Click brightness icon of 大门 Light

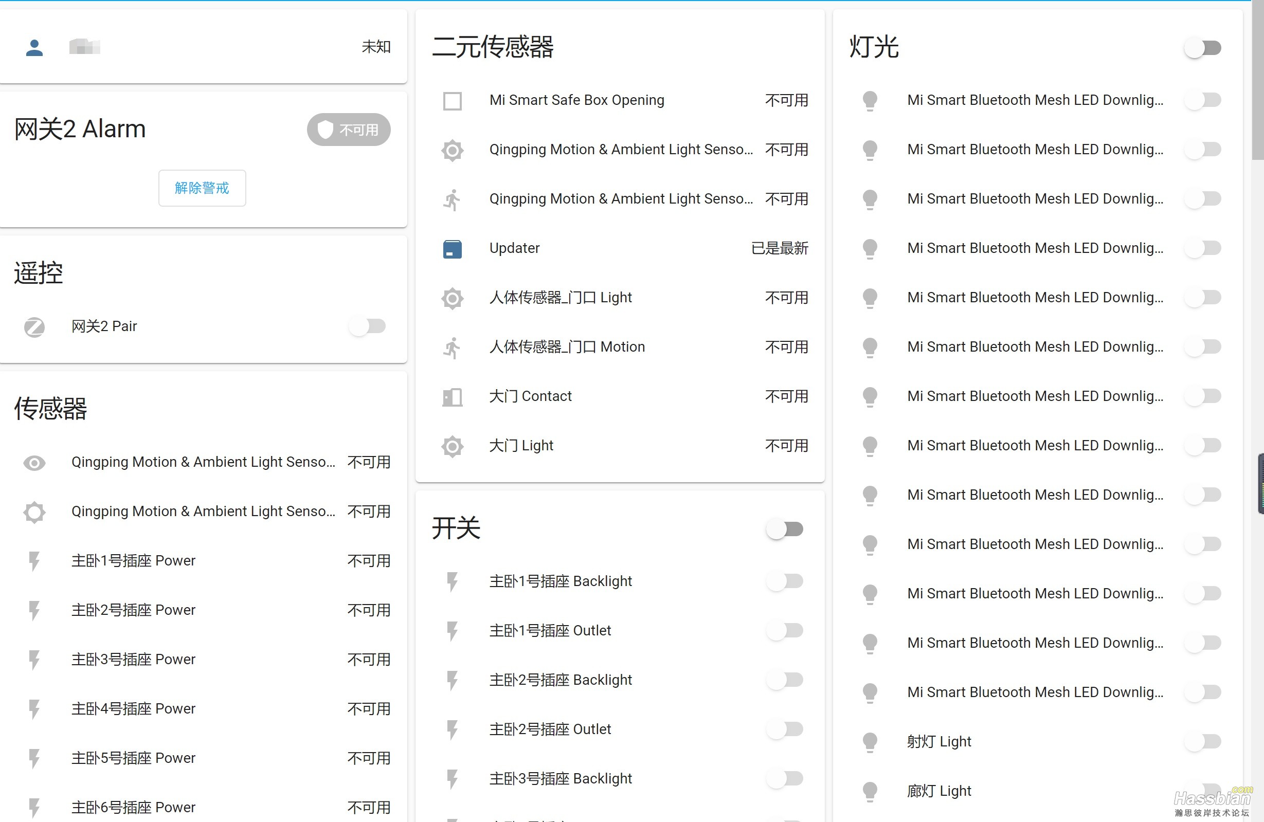(x=453, y=447)
